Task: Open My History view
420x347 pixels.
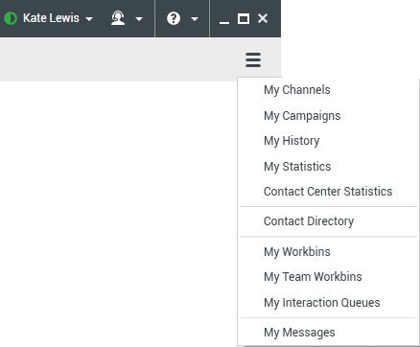Action: tap(292, 141)
